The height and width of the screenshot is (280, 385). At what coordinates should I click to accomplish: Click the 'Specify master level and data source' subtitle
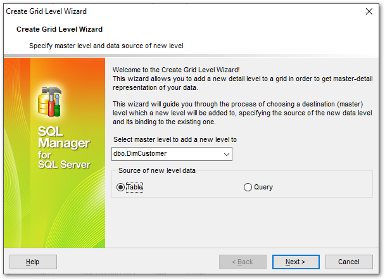[x=106, y=46]
